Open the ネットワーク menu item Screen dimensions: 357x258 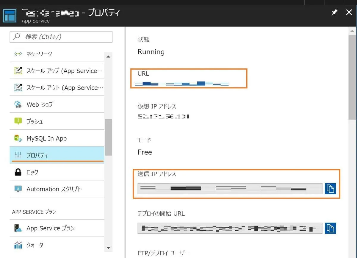[x=39, y=54]
